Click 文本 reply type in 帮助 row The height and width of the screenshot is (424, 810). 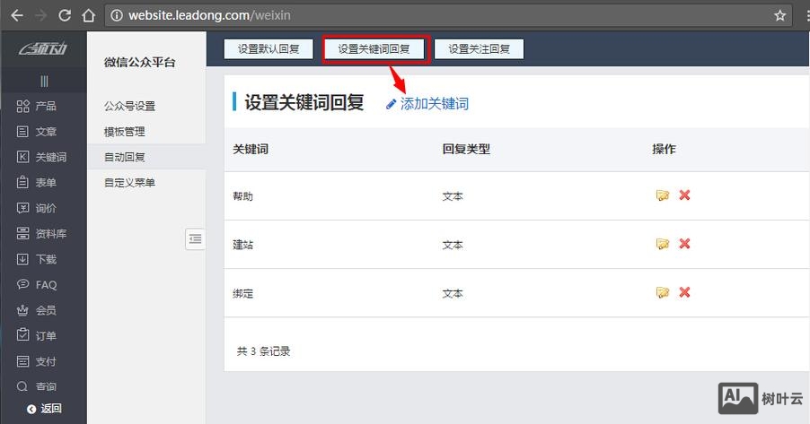pos(453,196)
